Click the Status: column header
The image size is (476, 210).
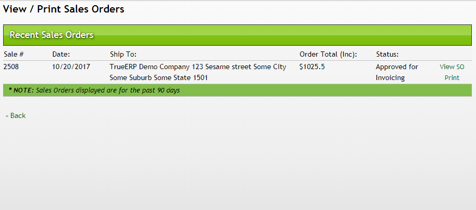(x=387, y=54)
